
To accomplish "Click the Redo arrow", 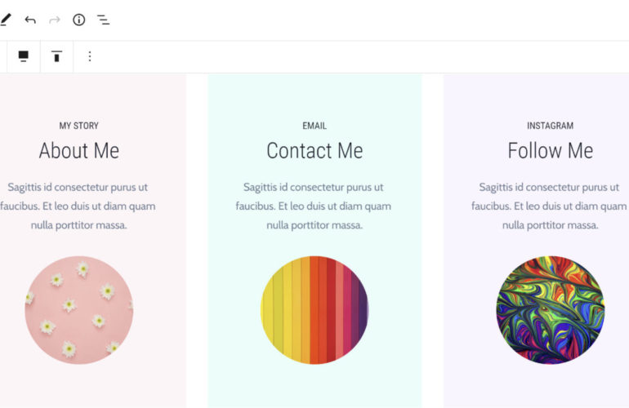I will (55, 20).
